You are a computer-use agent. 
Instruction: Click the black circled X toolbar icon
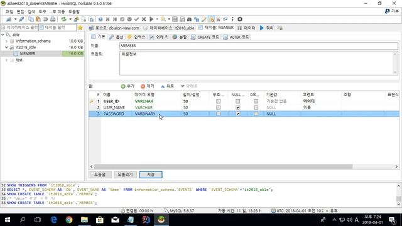click(x=240, y=19)
